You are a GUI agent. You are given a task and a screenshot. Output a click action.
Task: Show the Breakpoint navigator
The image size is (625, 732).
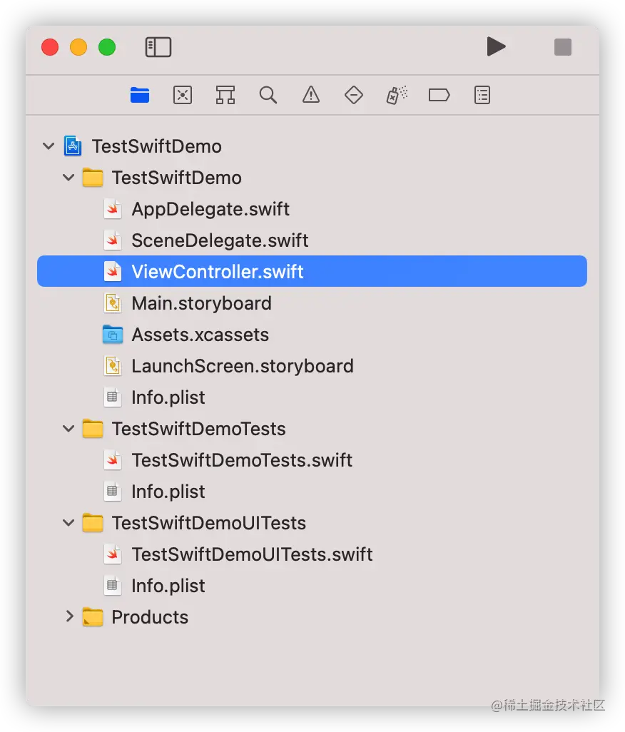coord(439,95)
